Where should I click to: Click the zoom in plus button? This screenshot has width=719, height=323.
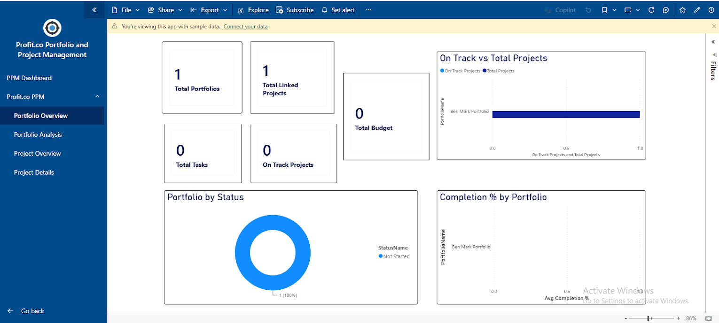[x=678, y=318]
